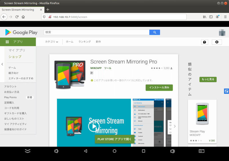Click the blue floating cast icon

[x=226, y=91]
